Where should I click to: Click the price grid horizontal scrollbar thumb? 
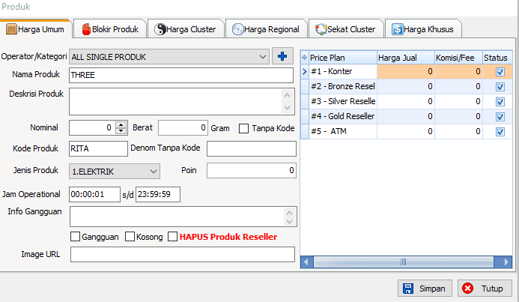pyautogui.click(x=403, y=262)
